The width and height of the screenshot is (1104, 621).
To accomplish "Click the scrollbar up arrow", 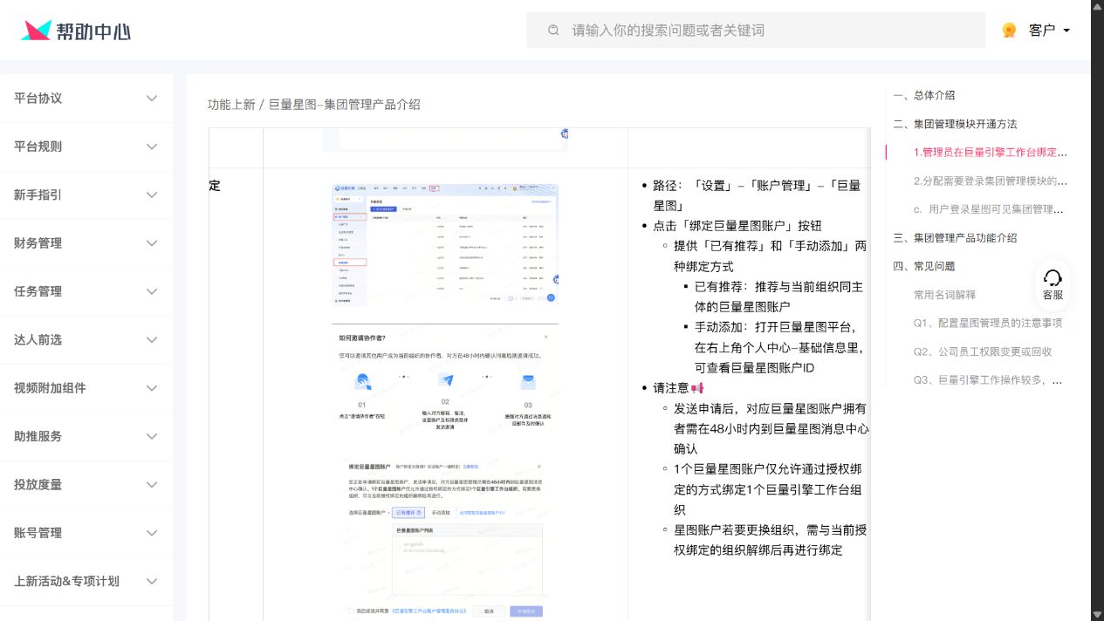I will point(1097,6).
